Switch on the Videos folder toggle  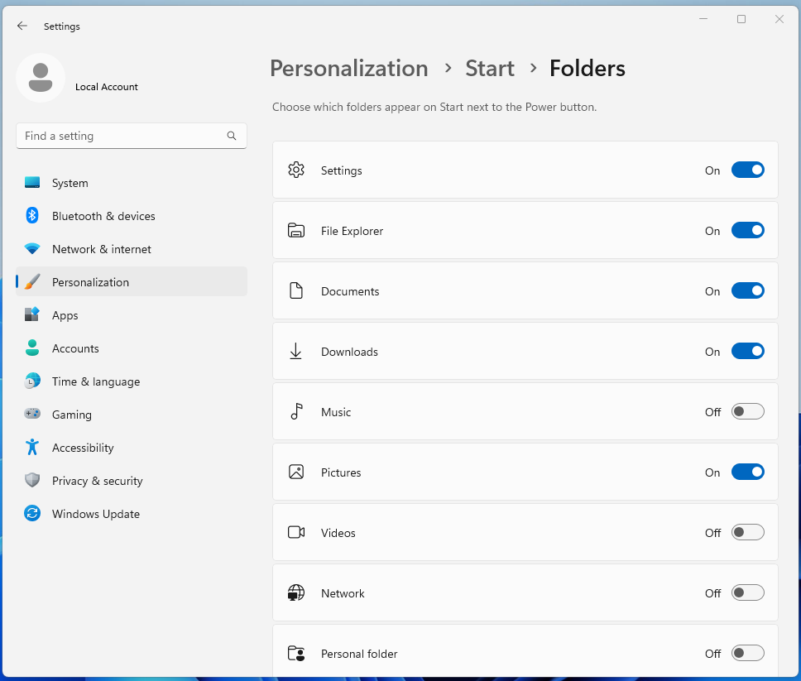click(x=747, y=533)
